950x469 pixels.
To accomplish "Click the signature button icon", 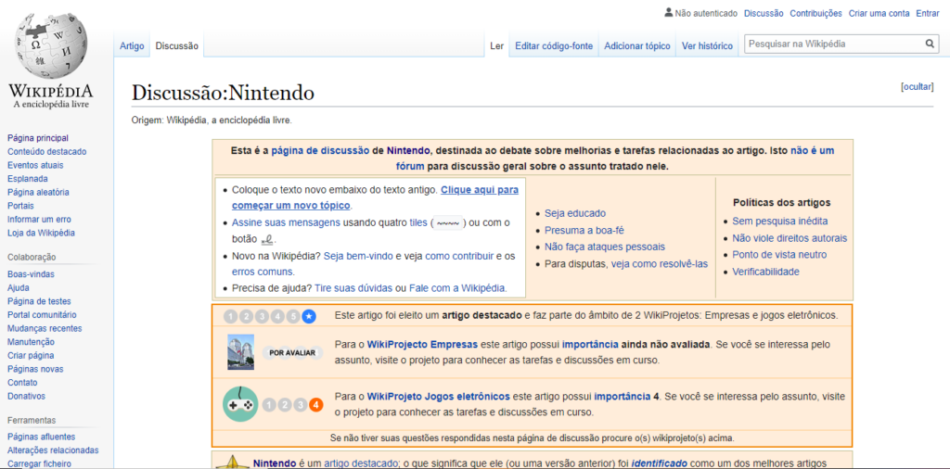I will click(268, 238).
